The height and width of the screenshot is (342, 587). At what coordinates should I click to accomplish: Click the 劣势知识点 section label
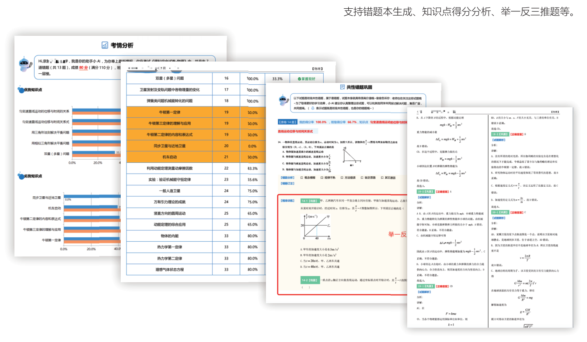[33, 176]
